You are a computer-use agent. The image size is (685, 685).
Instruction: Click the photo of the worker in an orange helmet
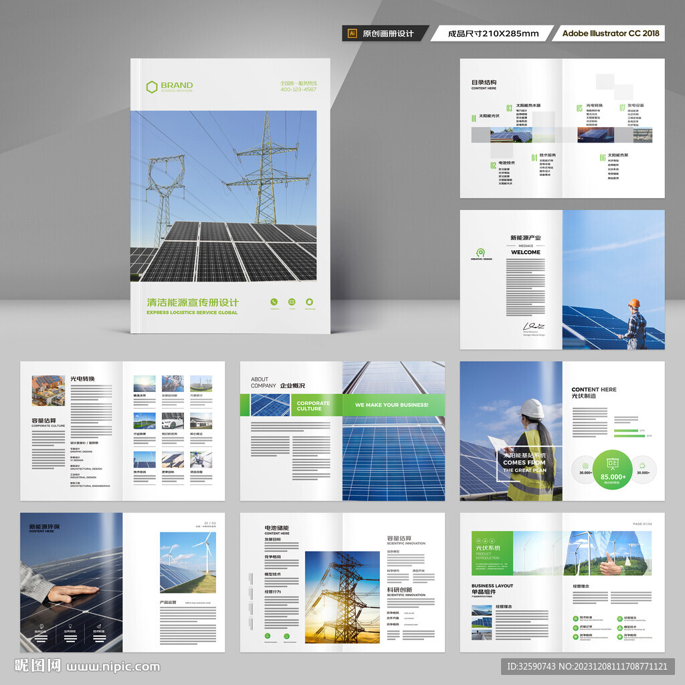tap(613, 280)
